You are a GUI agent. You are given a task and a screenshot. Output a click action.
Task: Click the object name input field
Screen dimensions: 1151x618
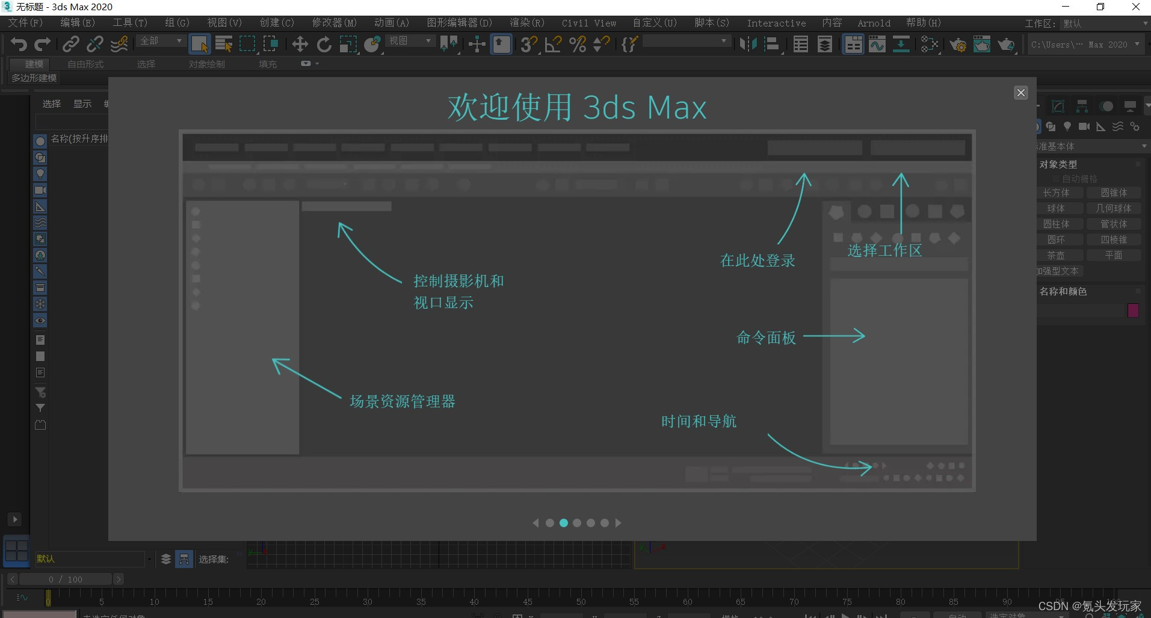[x=1081, y=311]
